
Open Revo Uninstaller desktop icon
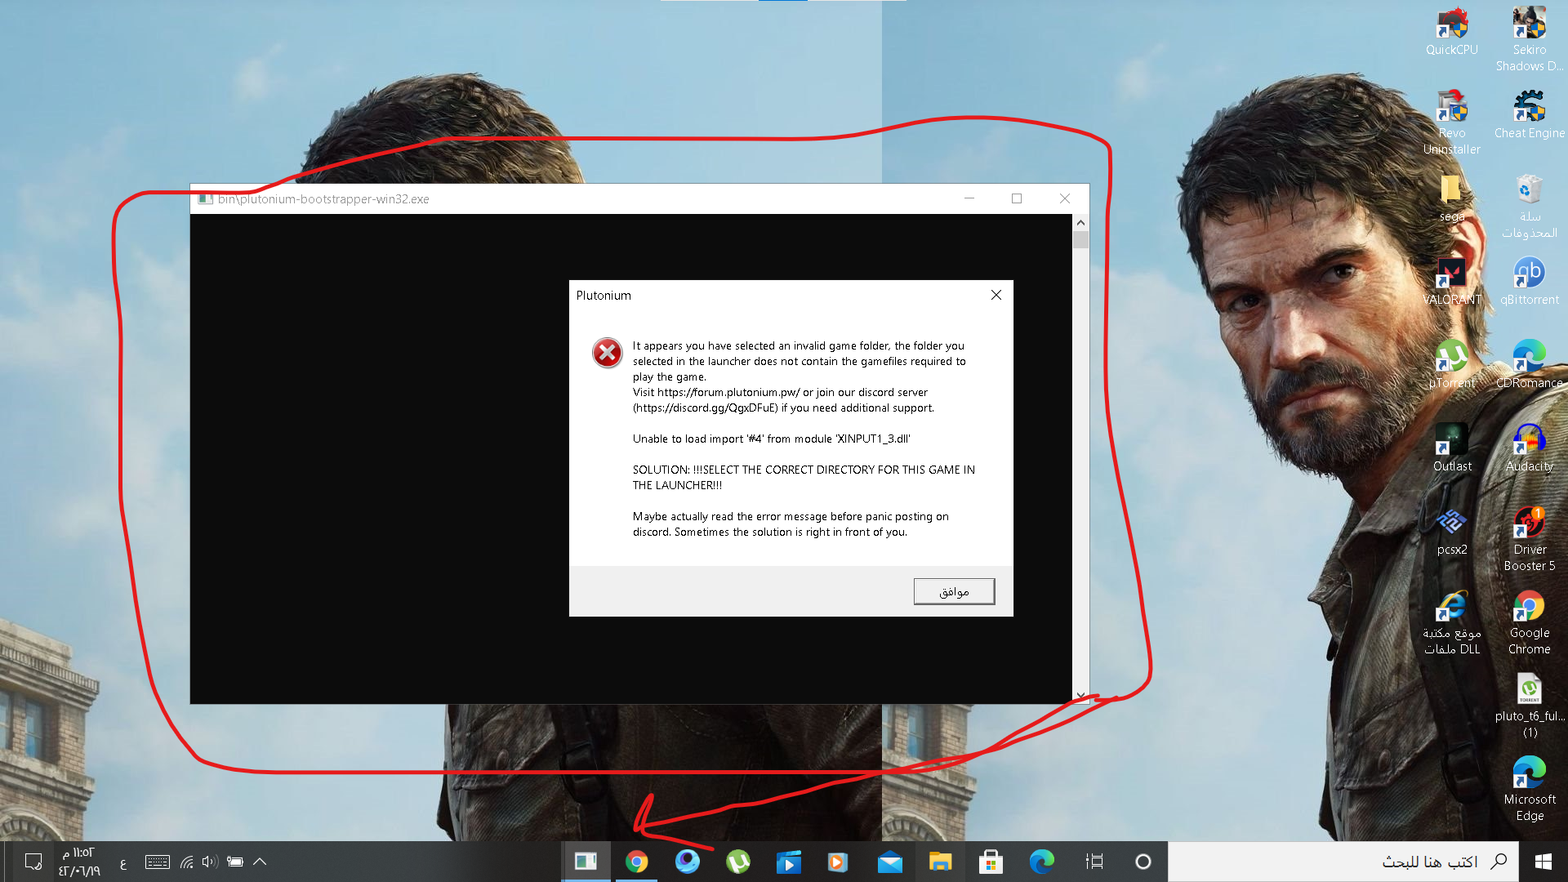pos(1451,122)
